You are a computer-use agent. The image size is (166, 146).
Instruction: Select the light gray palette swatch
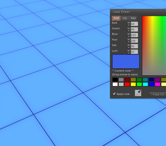click(x=121, y=84)
